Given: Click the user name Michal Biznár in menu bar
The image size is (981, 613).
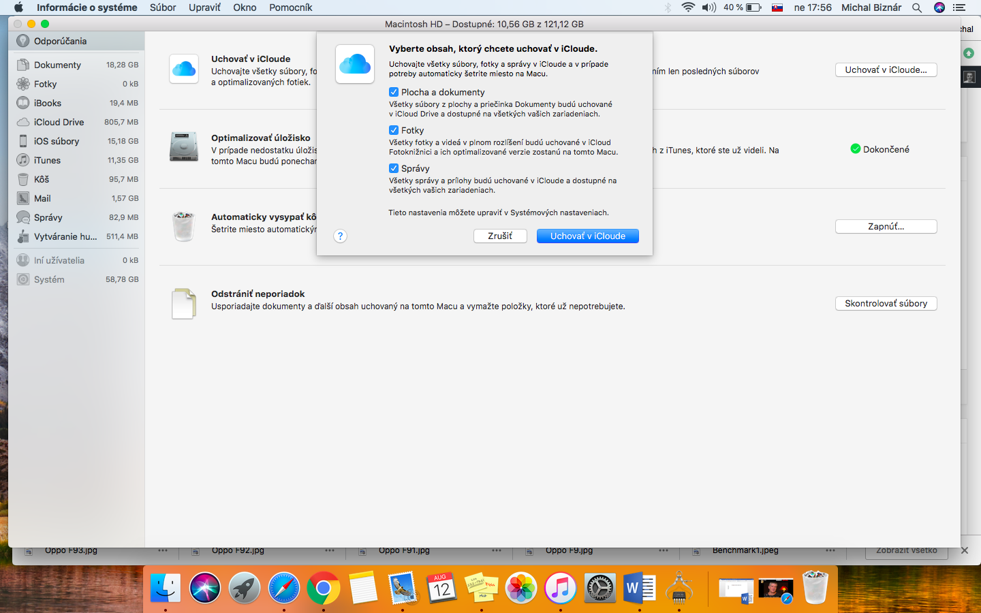Looking at the screenshot, I should tap(871, 7).
